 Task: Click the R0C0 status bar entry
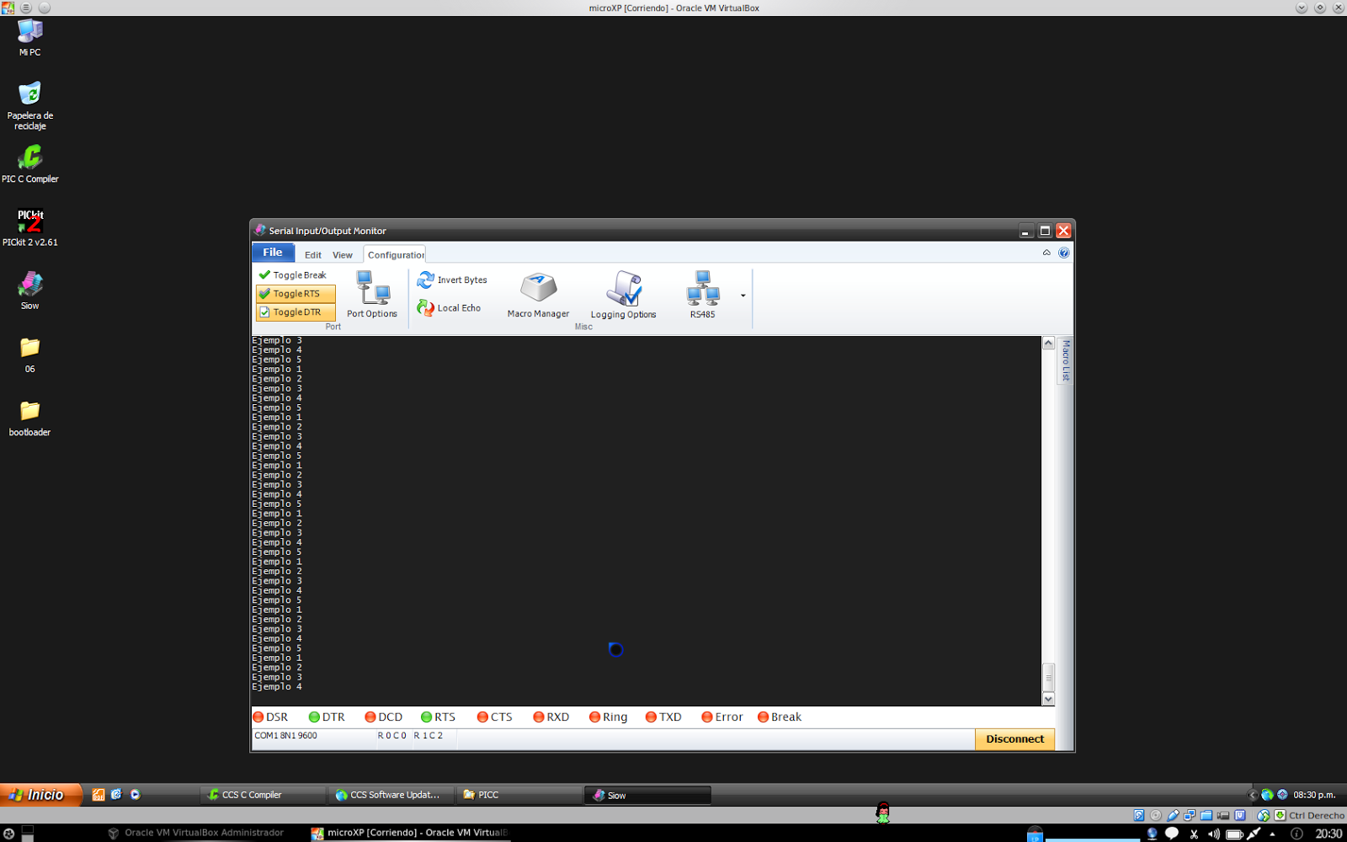[x=392, y=736]
